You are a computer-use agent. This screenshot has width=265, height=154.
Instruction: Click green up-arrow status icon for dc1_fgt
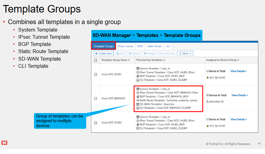pyautogui.click(x=208, y=77)
